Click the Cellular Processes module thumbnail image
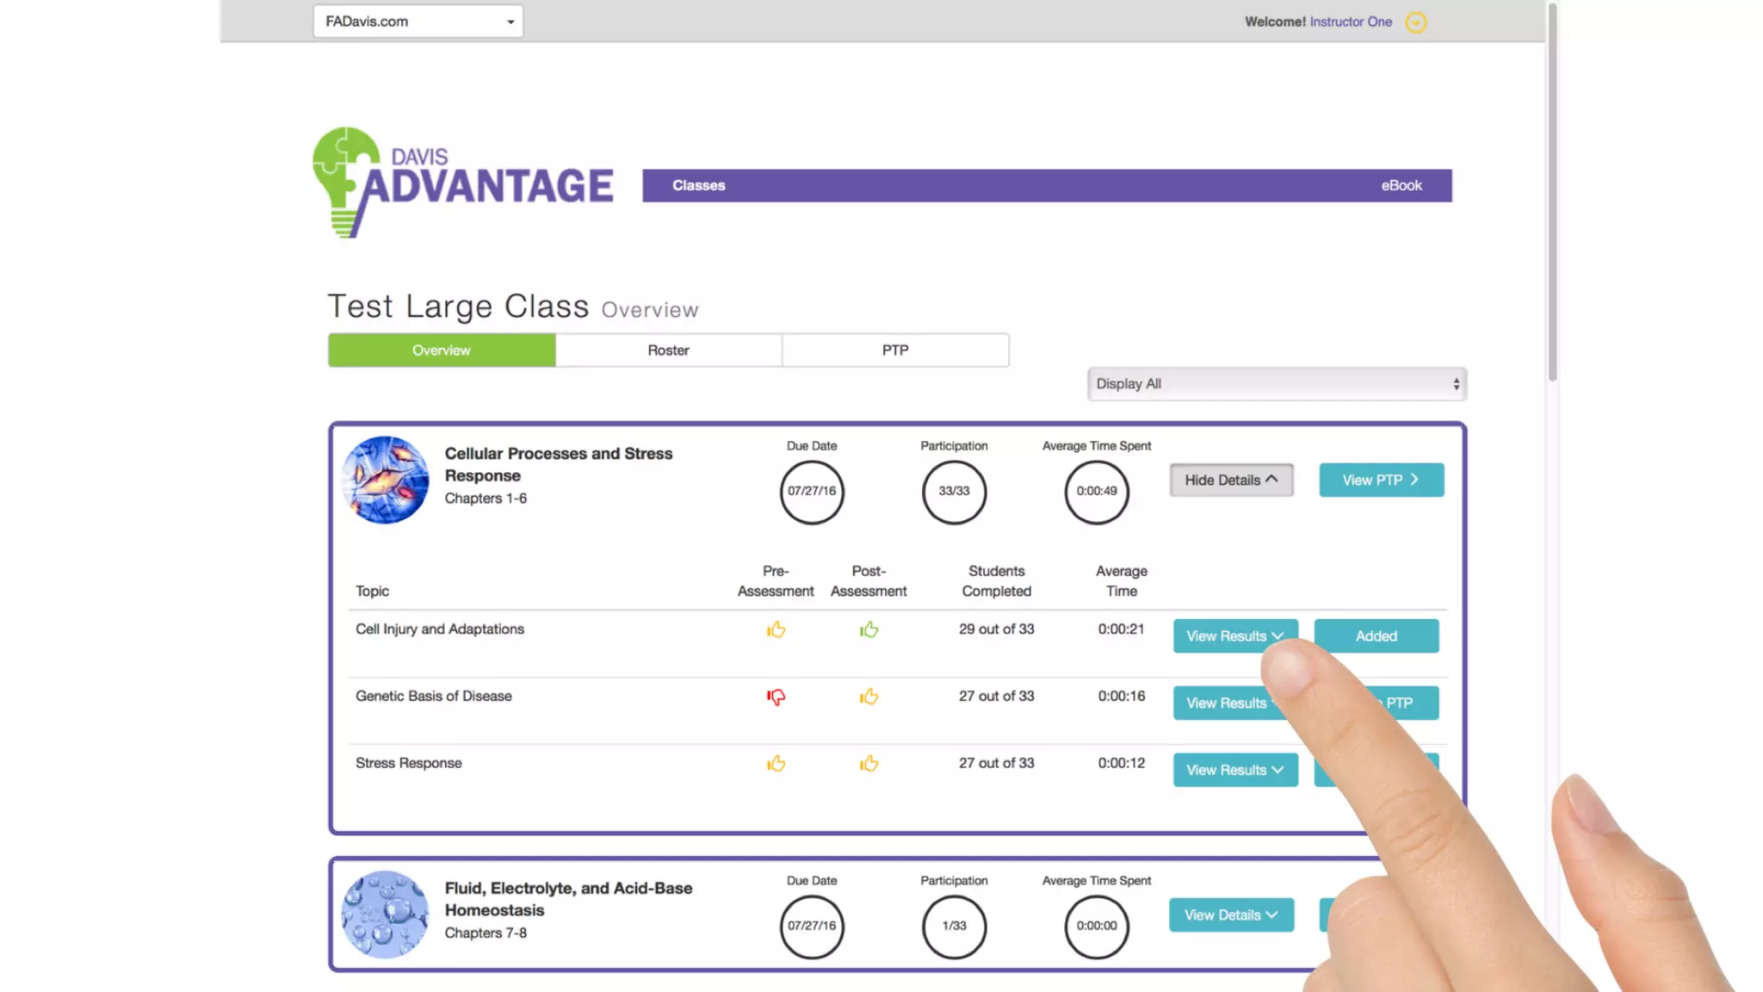 point(385,480)
